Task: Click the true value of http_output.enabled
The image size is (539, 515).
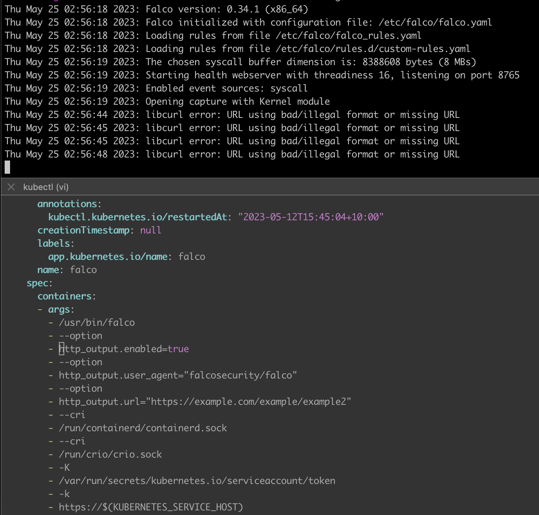Action: (178, 349)
